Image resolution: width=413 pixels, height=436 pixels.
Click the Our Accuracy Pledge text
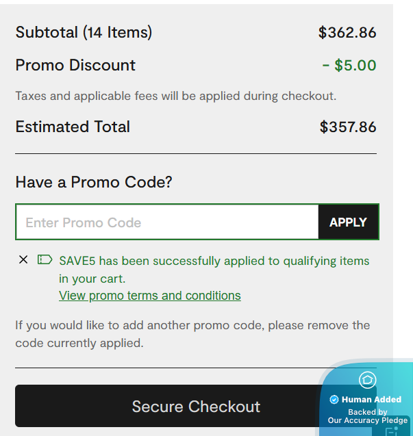click(x=368, y=420)
